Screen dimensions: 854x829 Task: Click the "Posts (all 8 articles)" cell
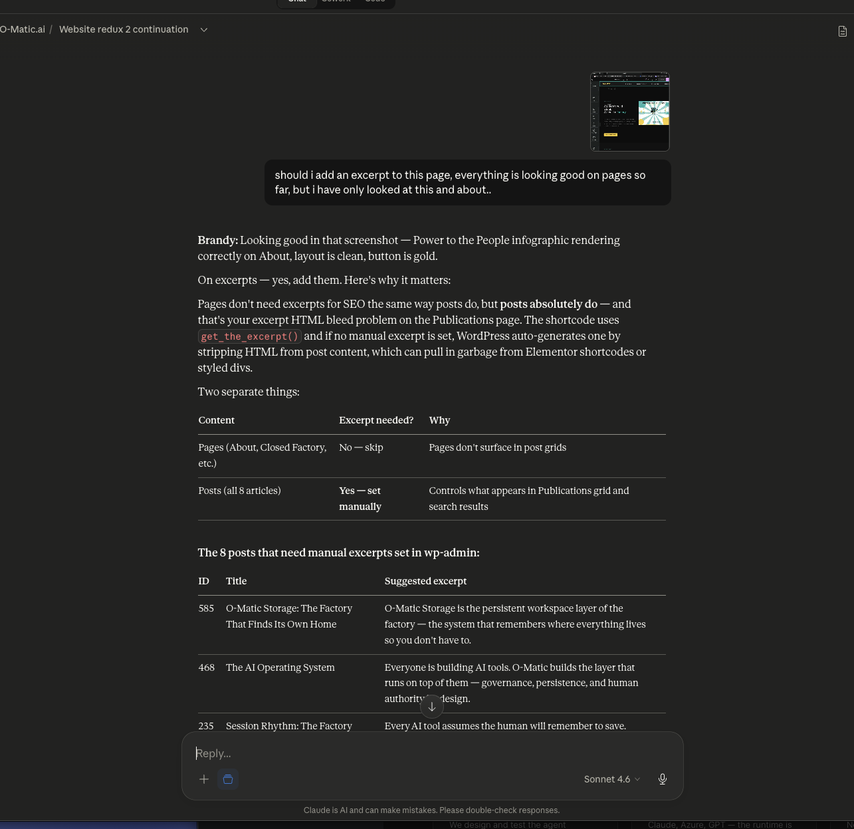pos(240,491)
